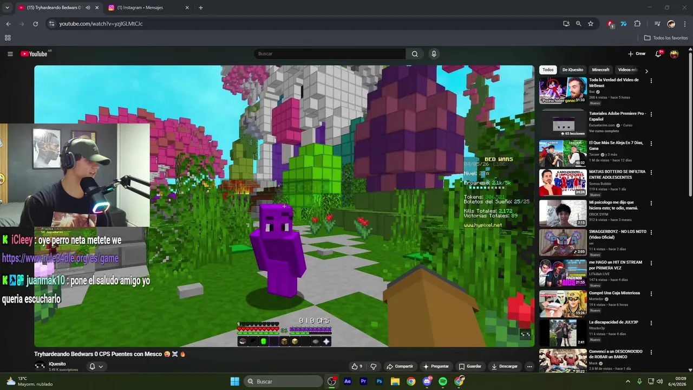
Task: Open After Effects from taskbar
Action: (x=348, y=381)
